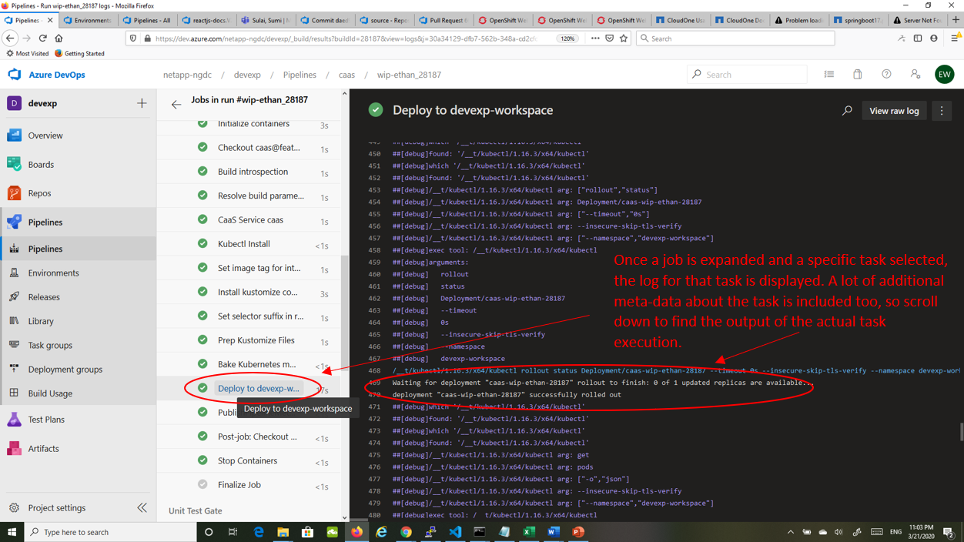The height and width of the screenshot is (542, 964).
Task: Go back using the jobs arrow
Action: pyautogui.click(x=176, y=104)
